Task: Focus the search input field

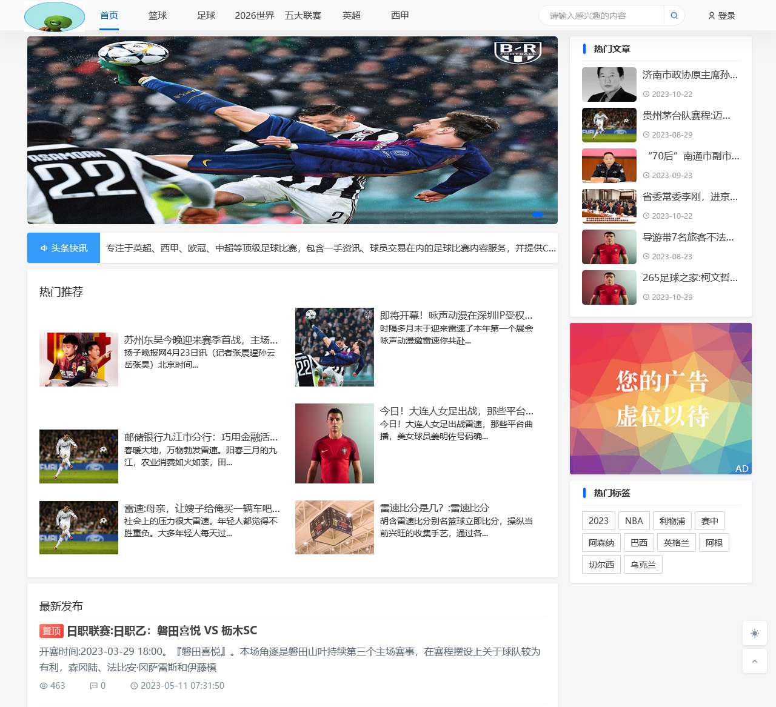Action: [602, 16]
